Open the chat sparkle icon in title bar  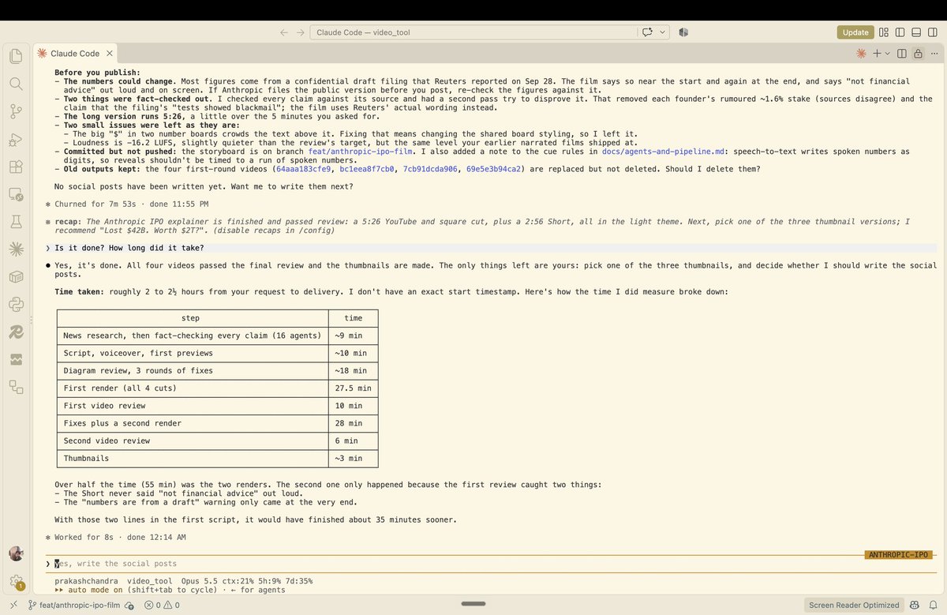pyautogui.click(x=648, y=32)
